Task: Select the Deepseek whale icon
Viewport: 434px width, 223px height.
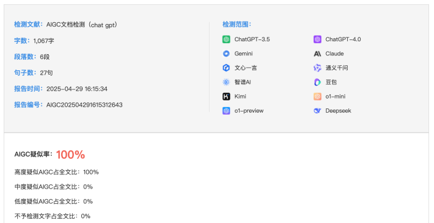Action: (x=317, y=111)
